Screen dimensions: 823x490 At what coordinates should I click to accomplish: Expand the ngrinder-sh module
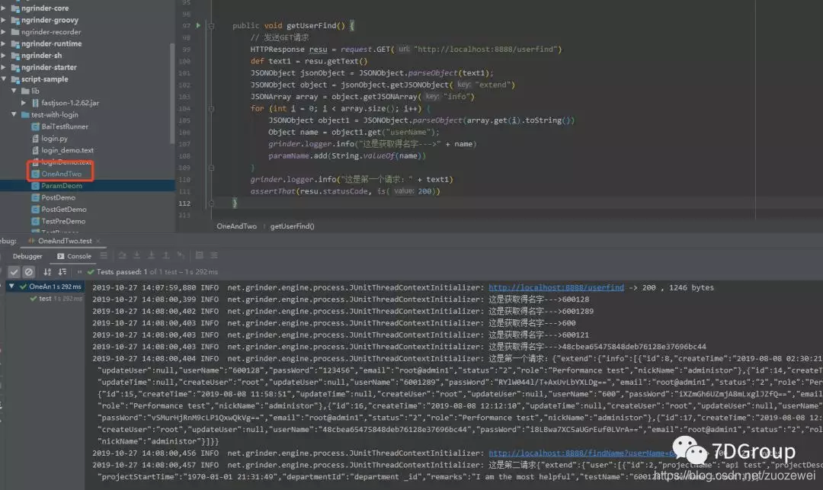pos(4,56)
